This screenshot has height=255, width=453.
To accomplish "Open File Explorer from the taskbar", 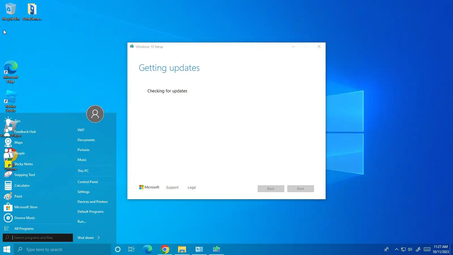I will [x=182, y=249].
